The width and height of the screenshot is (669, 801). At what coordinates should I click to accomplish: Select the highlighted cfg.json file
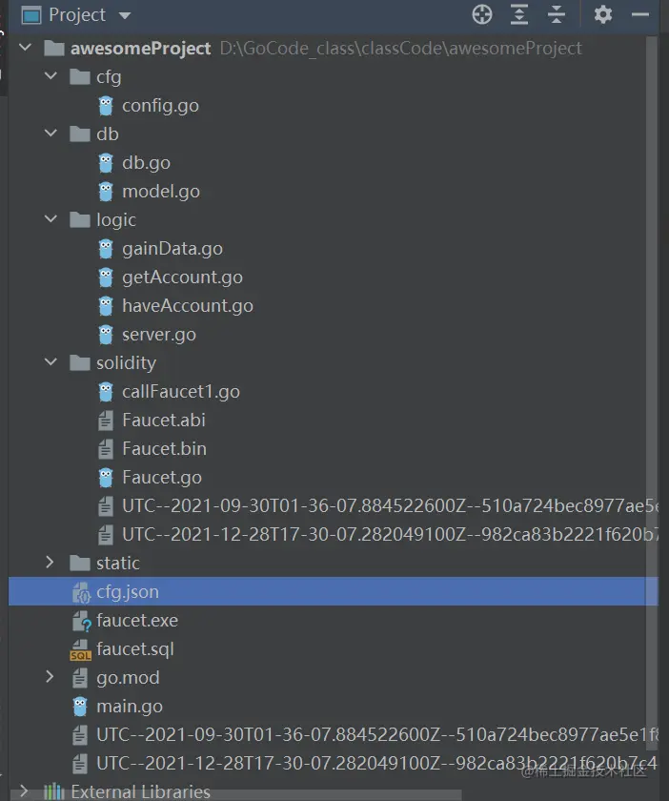coord(333,591)
